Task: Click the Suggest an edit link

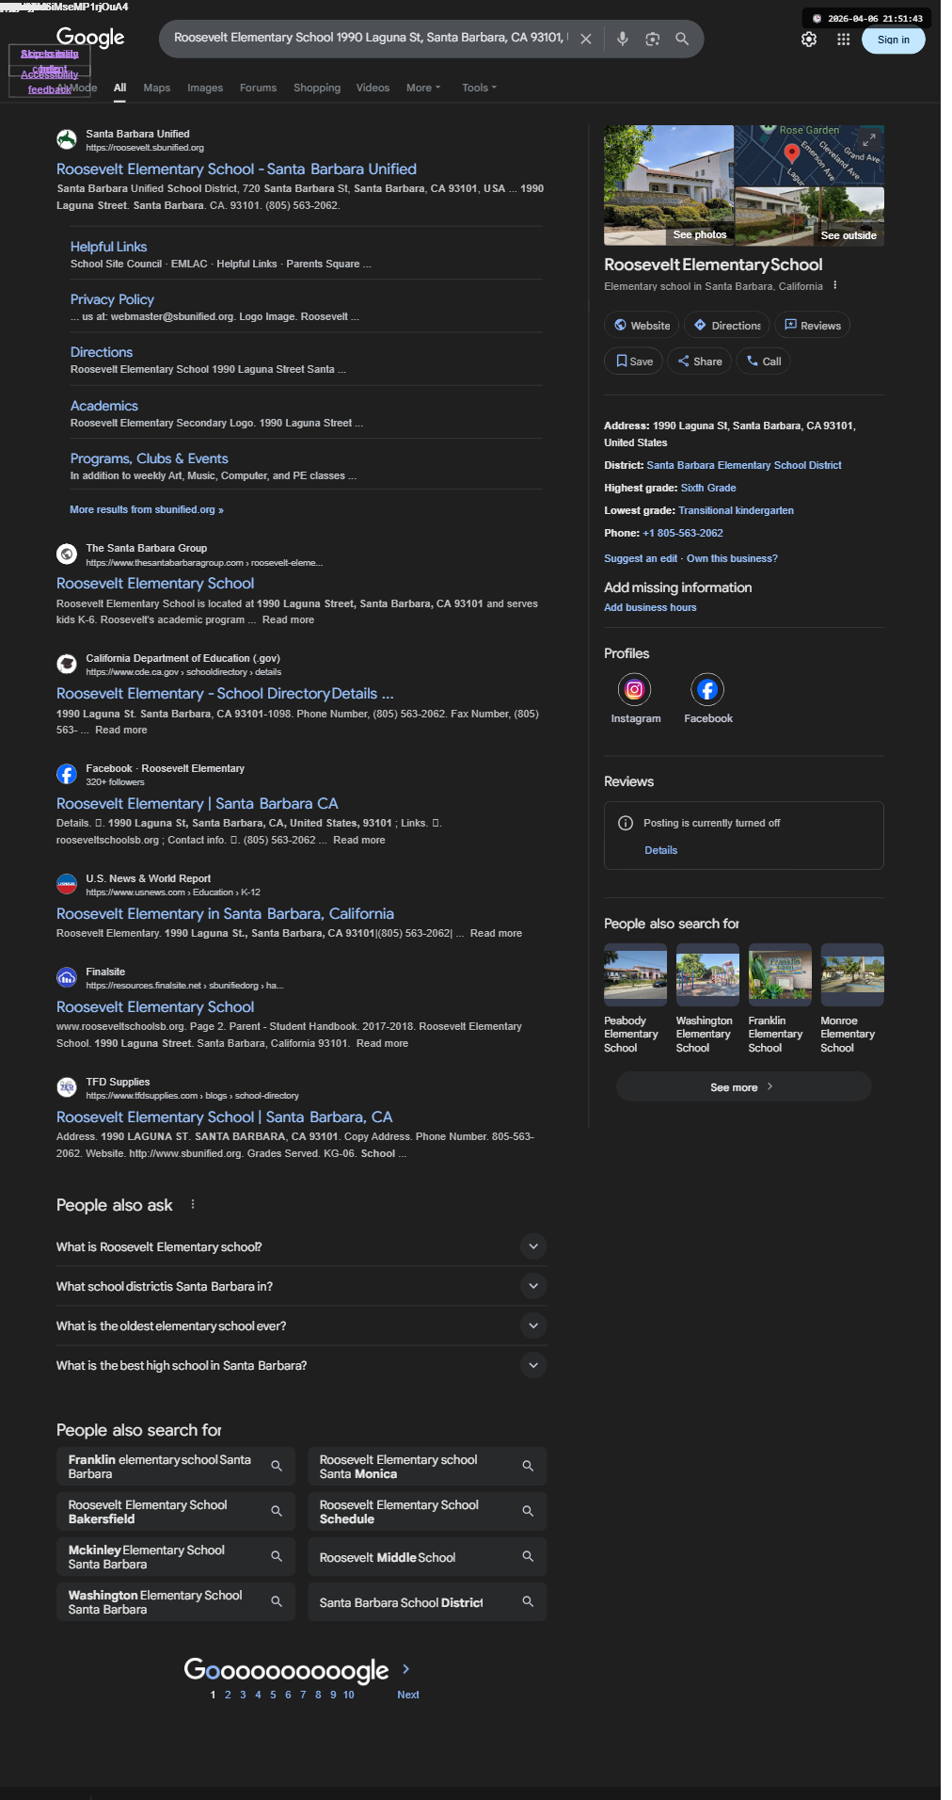Action: 641,558
